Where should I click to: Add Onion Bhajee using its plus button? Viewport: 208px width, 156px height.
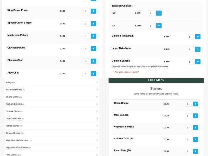click(195, 104)
